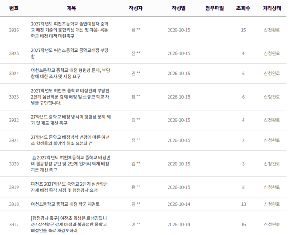Viewport: 301px width, 235px height.
Task: Open post 2027학년도 여천초등학교 중학교배정 부당함
Action: click(x=70, y=53)
